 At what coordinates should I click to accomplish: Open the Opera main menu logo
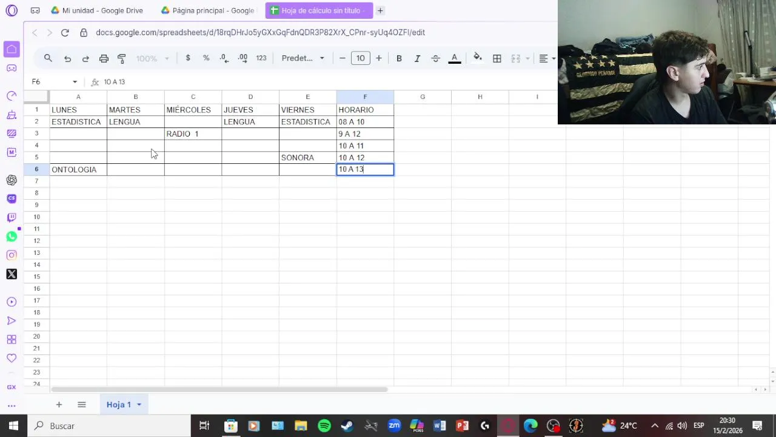[12, 10]
